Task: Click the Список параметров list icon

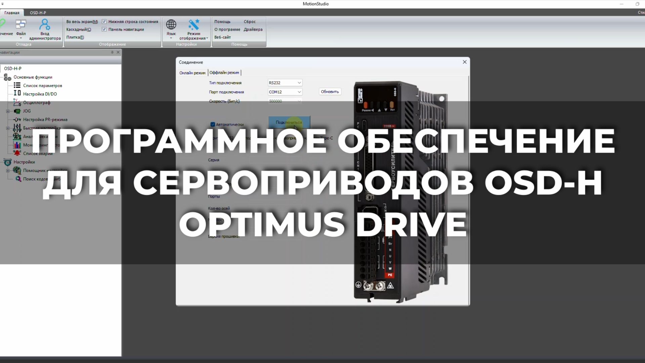Action: click(17, 85)
